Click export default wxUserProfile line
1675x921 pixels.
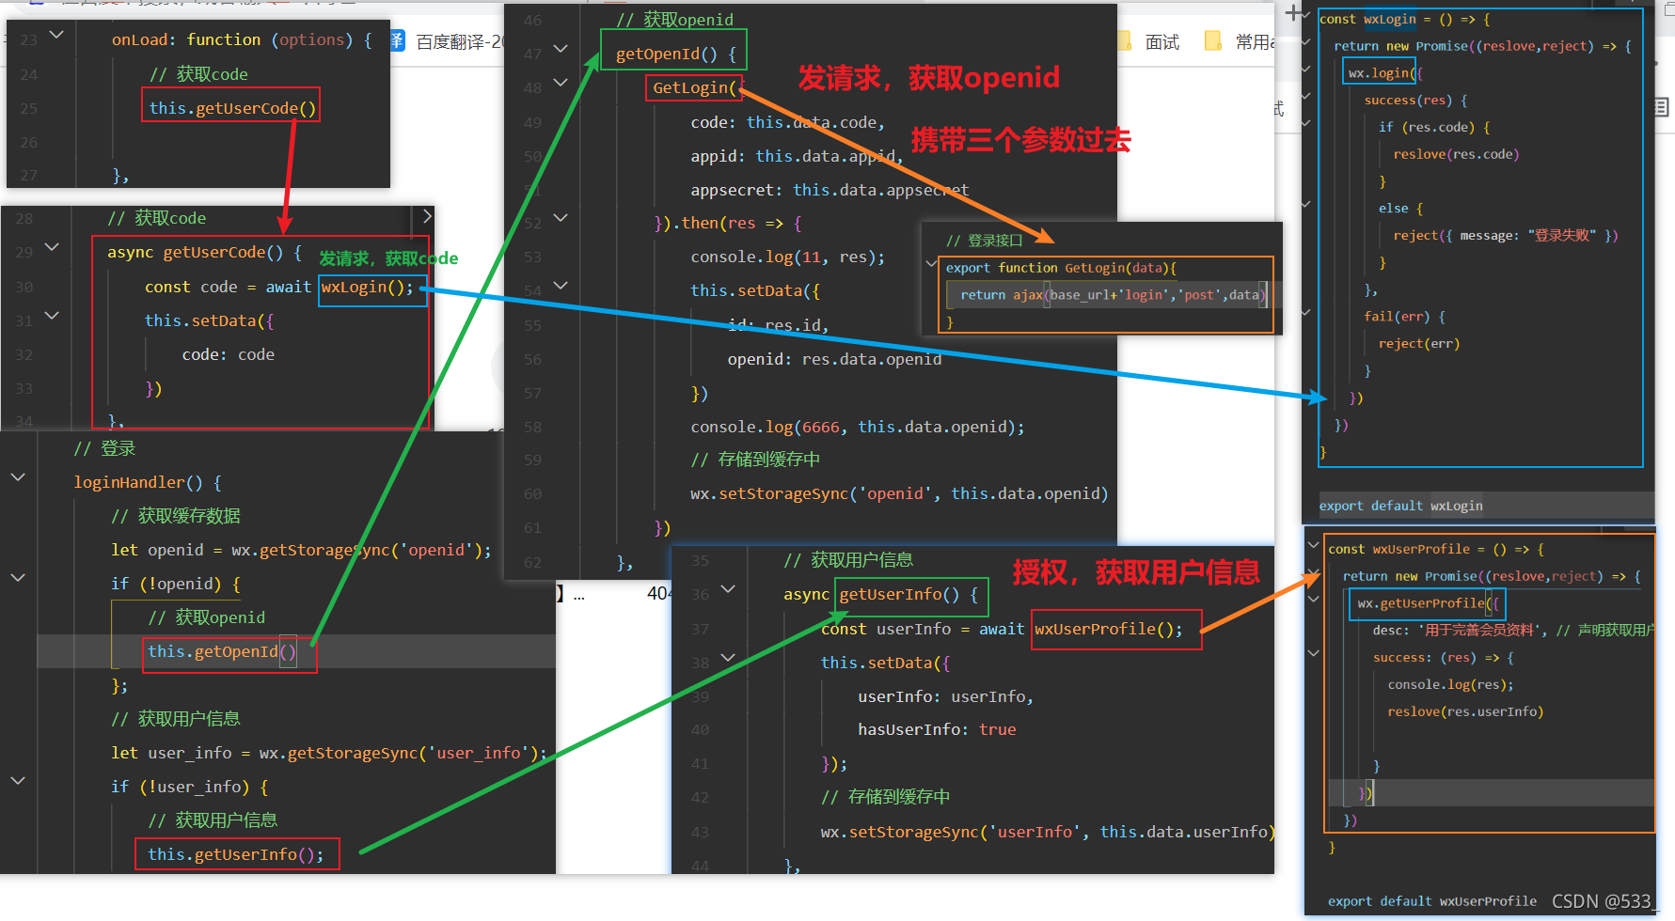point(1432,902)
